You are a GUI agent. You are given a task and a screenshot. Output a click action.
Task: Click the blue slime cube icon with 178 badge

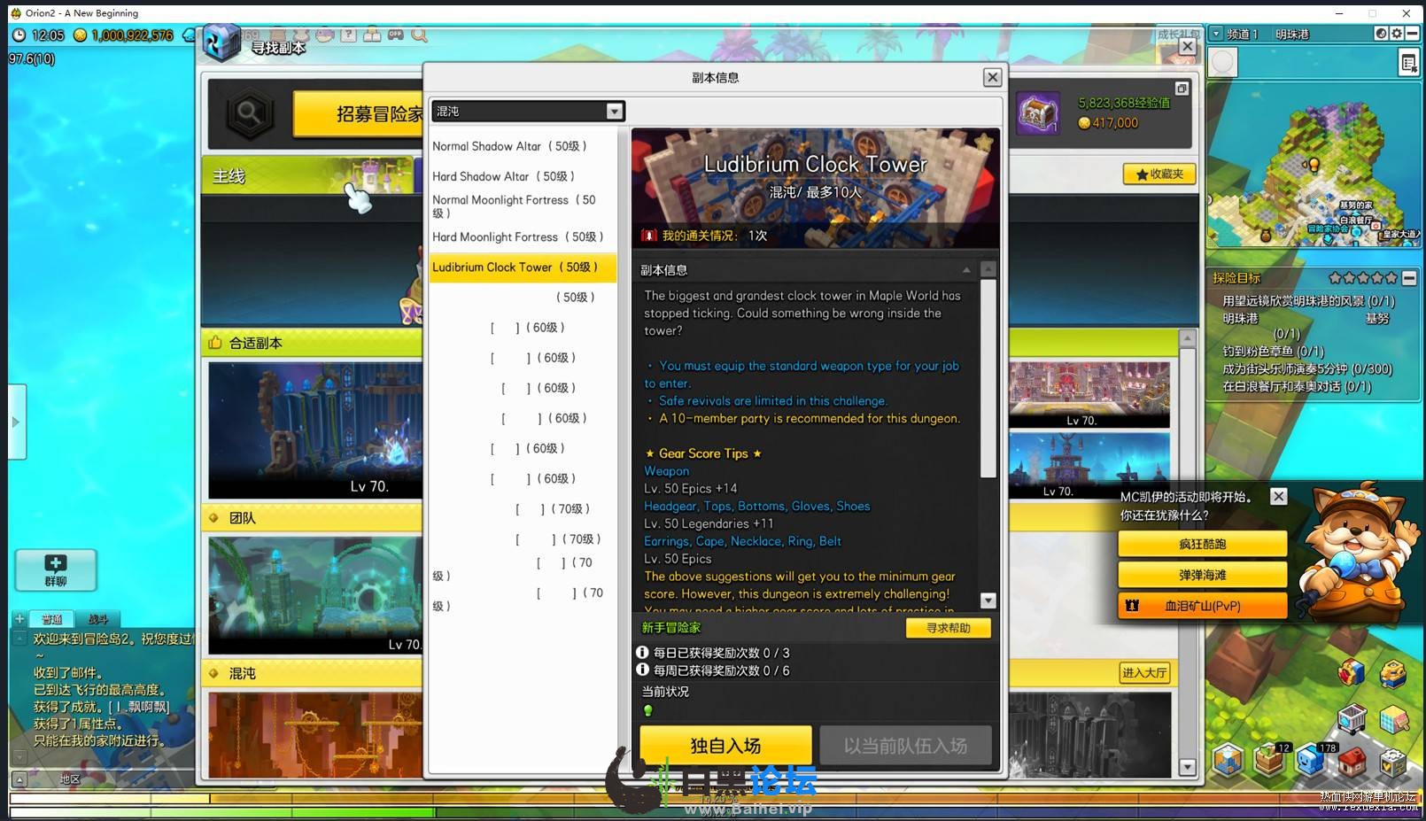1312,761
